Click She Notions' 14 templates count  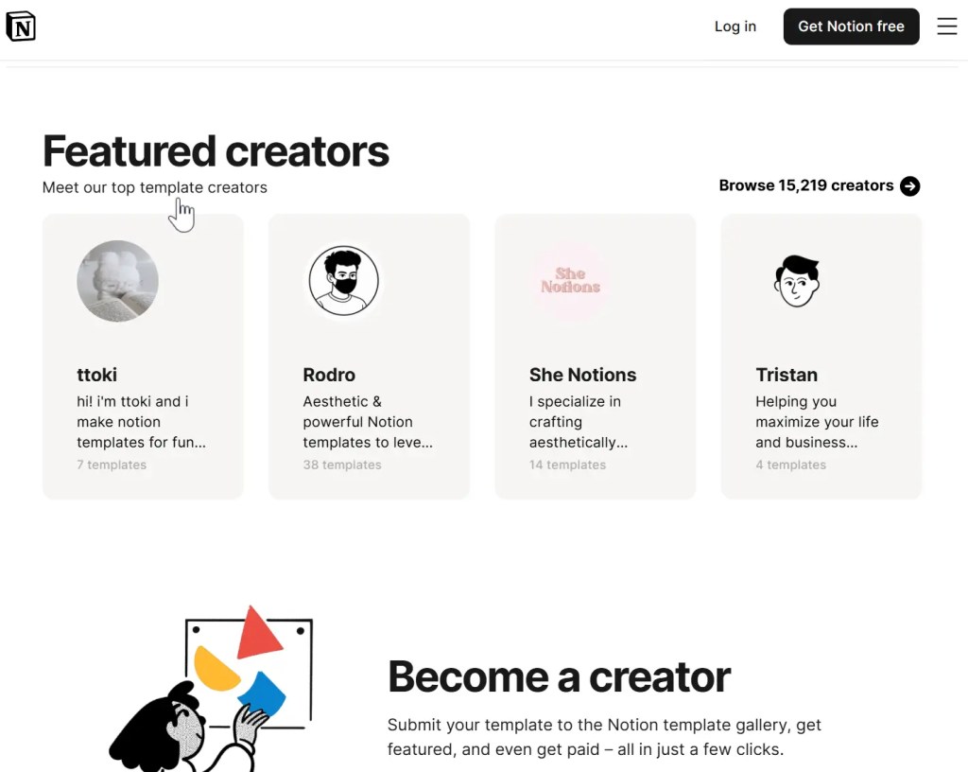(567, 465)
